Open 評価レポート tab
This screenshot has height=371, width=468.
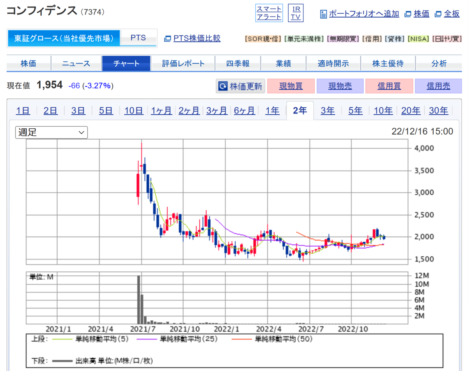coord(183,64)
